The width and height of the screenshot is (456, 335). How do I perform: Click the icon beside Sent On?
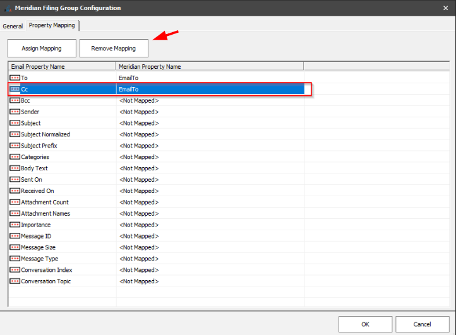(15, 180)
